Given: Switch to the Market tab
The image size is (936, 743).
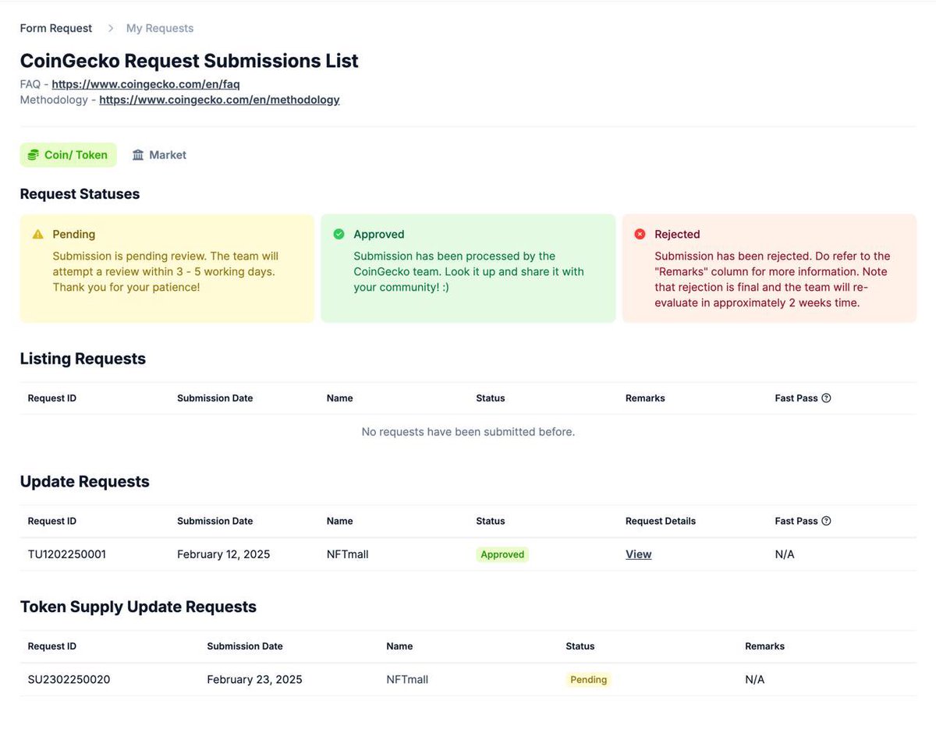Looking at the screenshot, I should 159,155.
